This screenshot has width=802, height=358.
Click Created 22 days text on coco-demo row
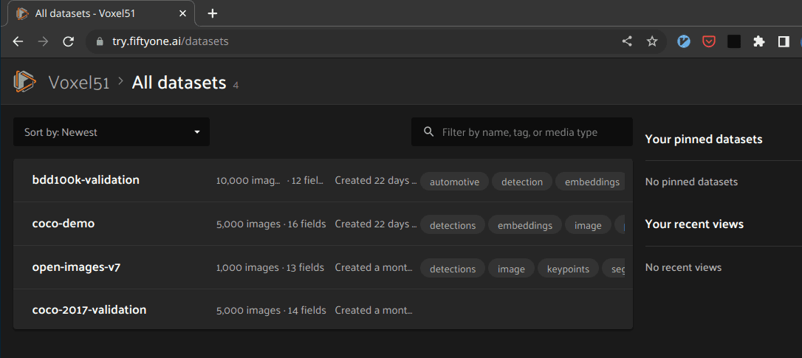tap(376, 224)
